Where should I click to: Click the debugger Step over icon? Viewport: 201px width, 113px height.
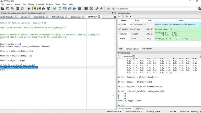(60, 9)
